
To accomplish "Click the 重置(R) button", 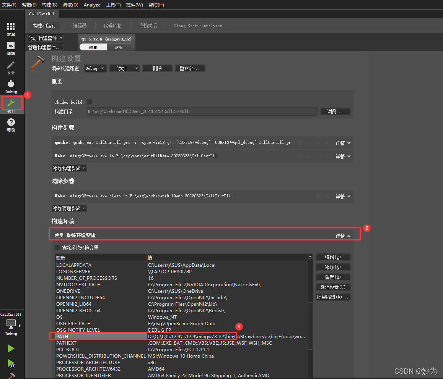I will click(333, 277).
